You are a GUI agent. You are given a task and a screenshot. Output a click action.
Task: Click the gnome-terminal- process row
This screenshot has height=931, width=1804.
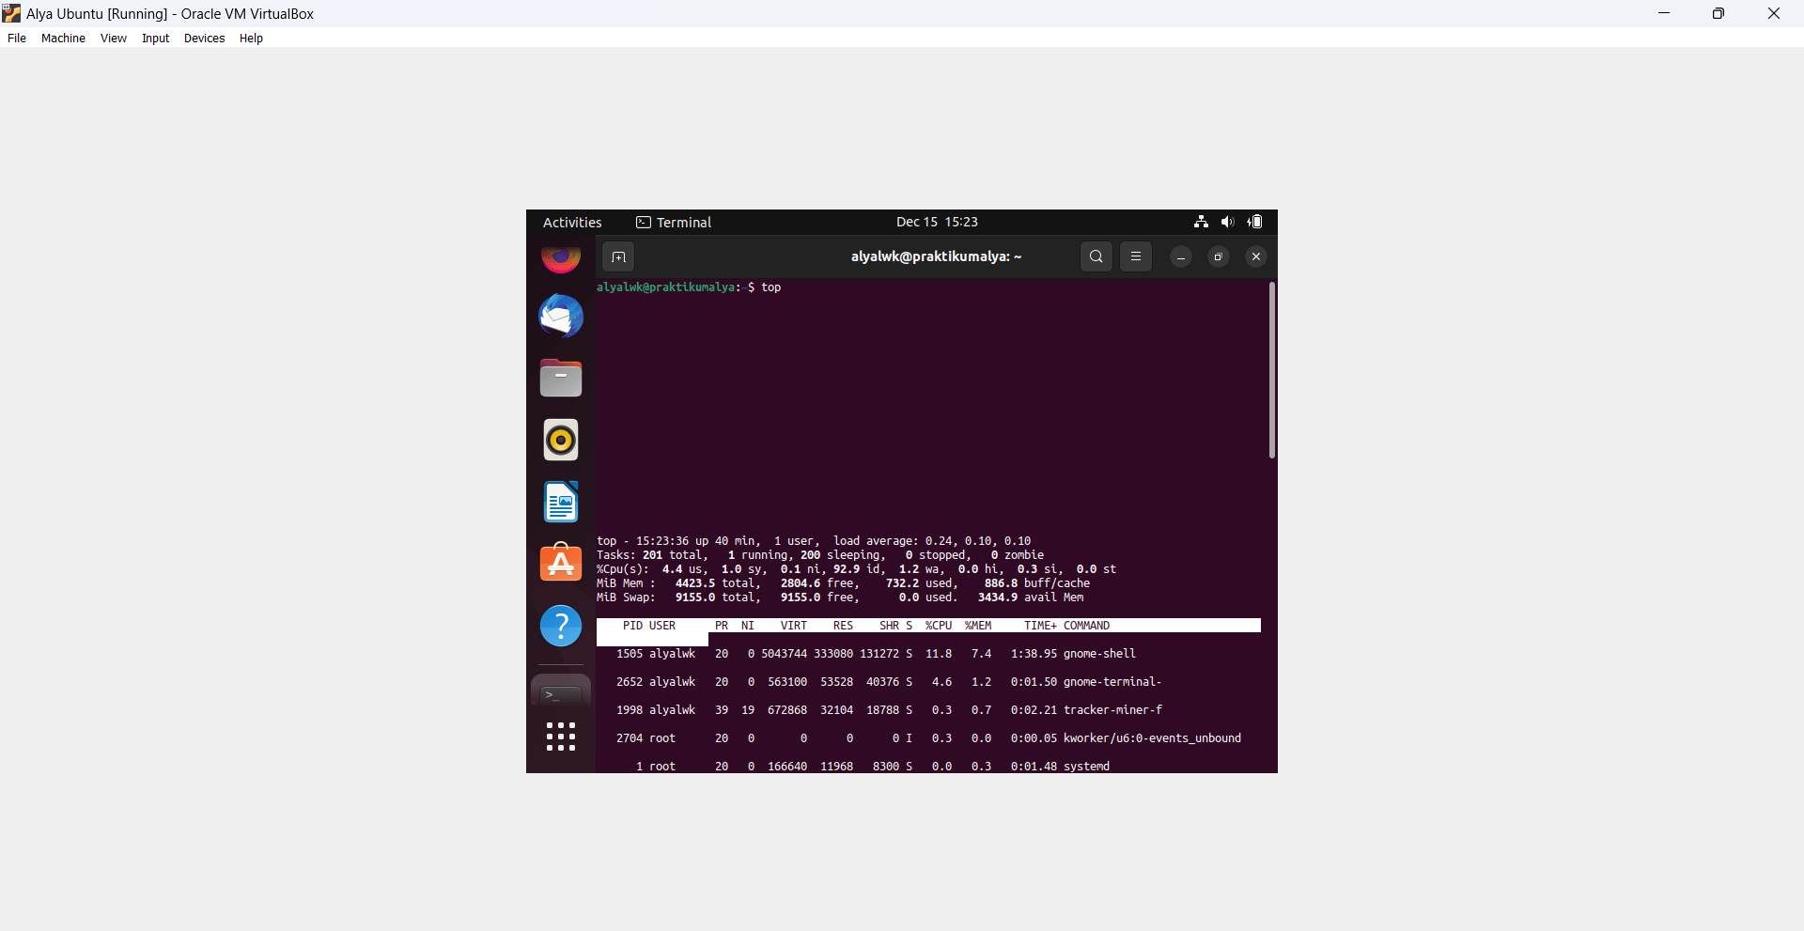[889, 682]
